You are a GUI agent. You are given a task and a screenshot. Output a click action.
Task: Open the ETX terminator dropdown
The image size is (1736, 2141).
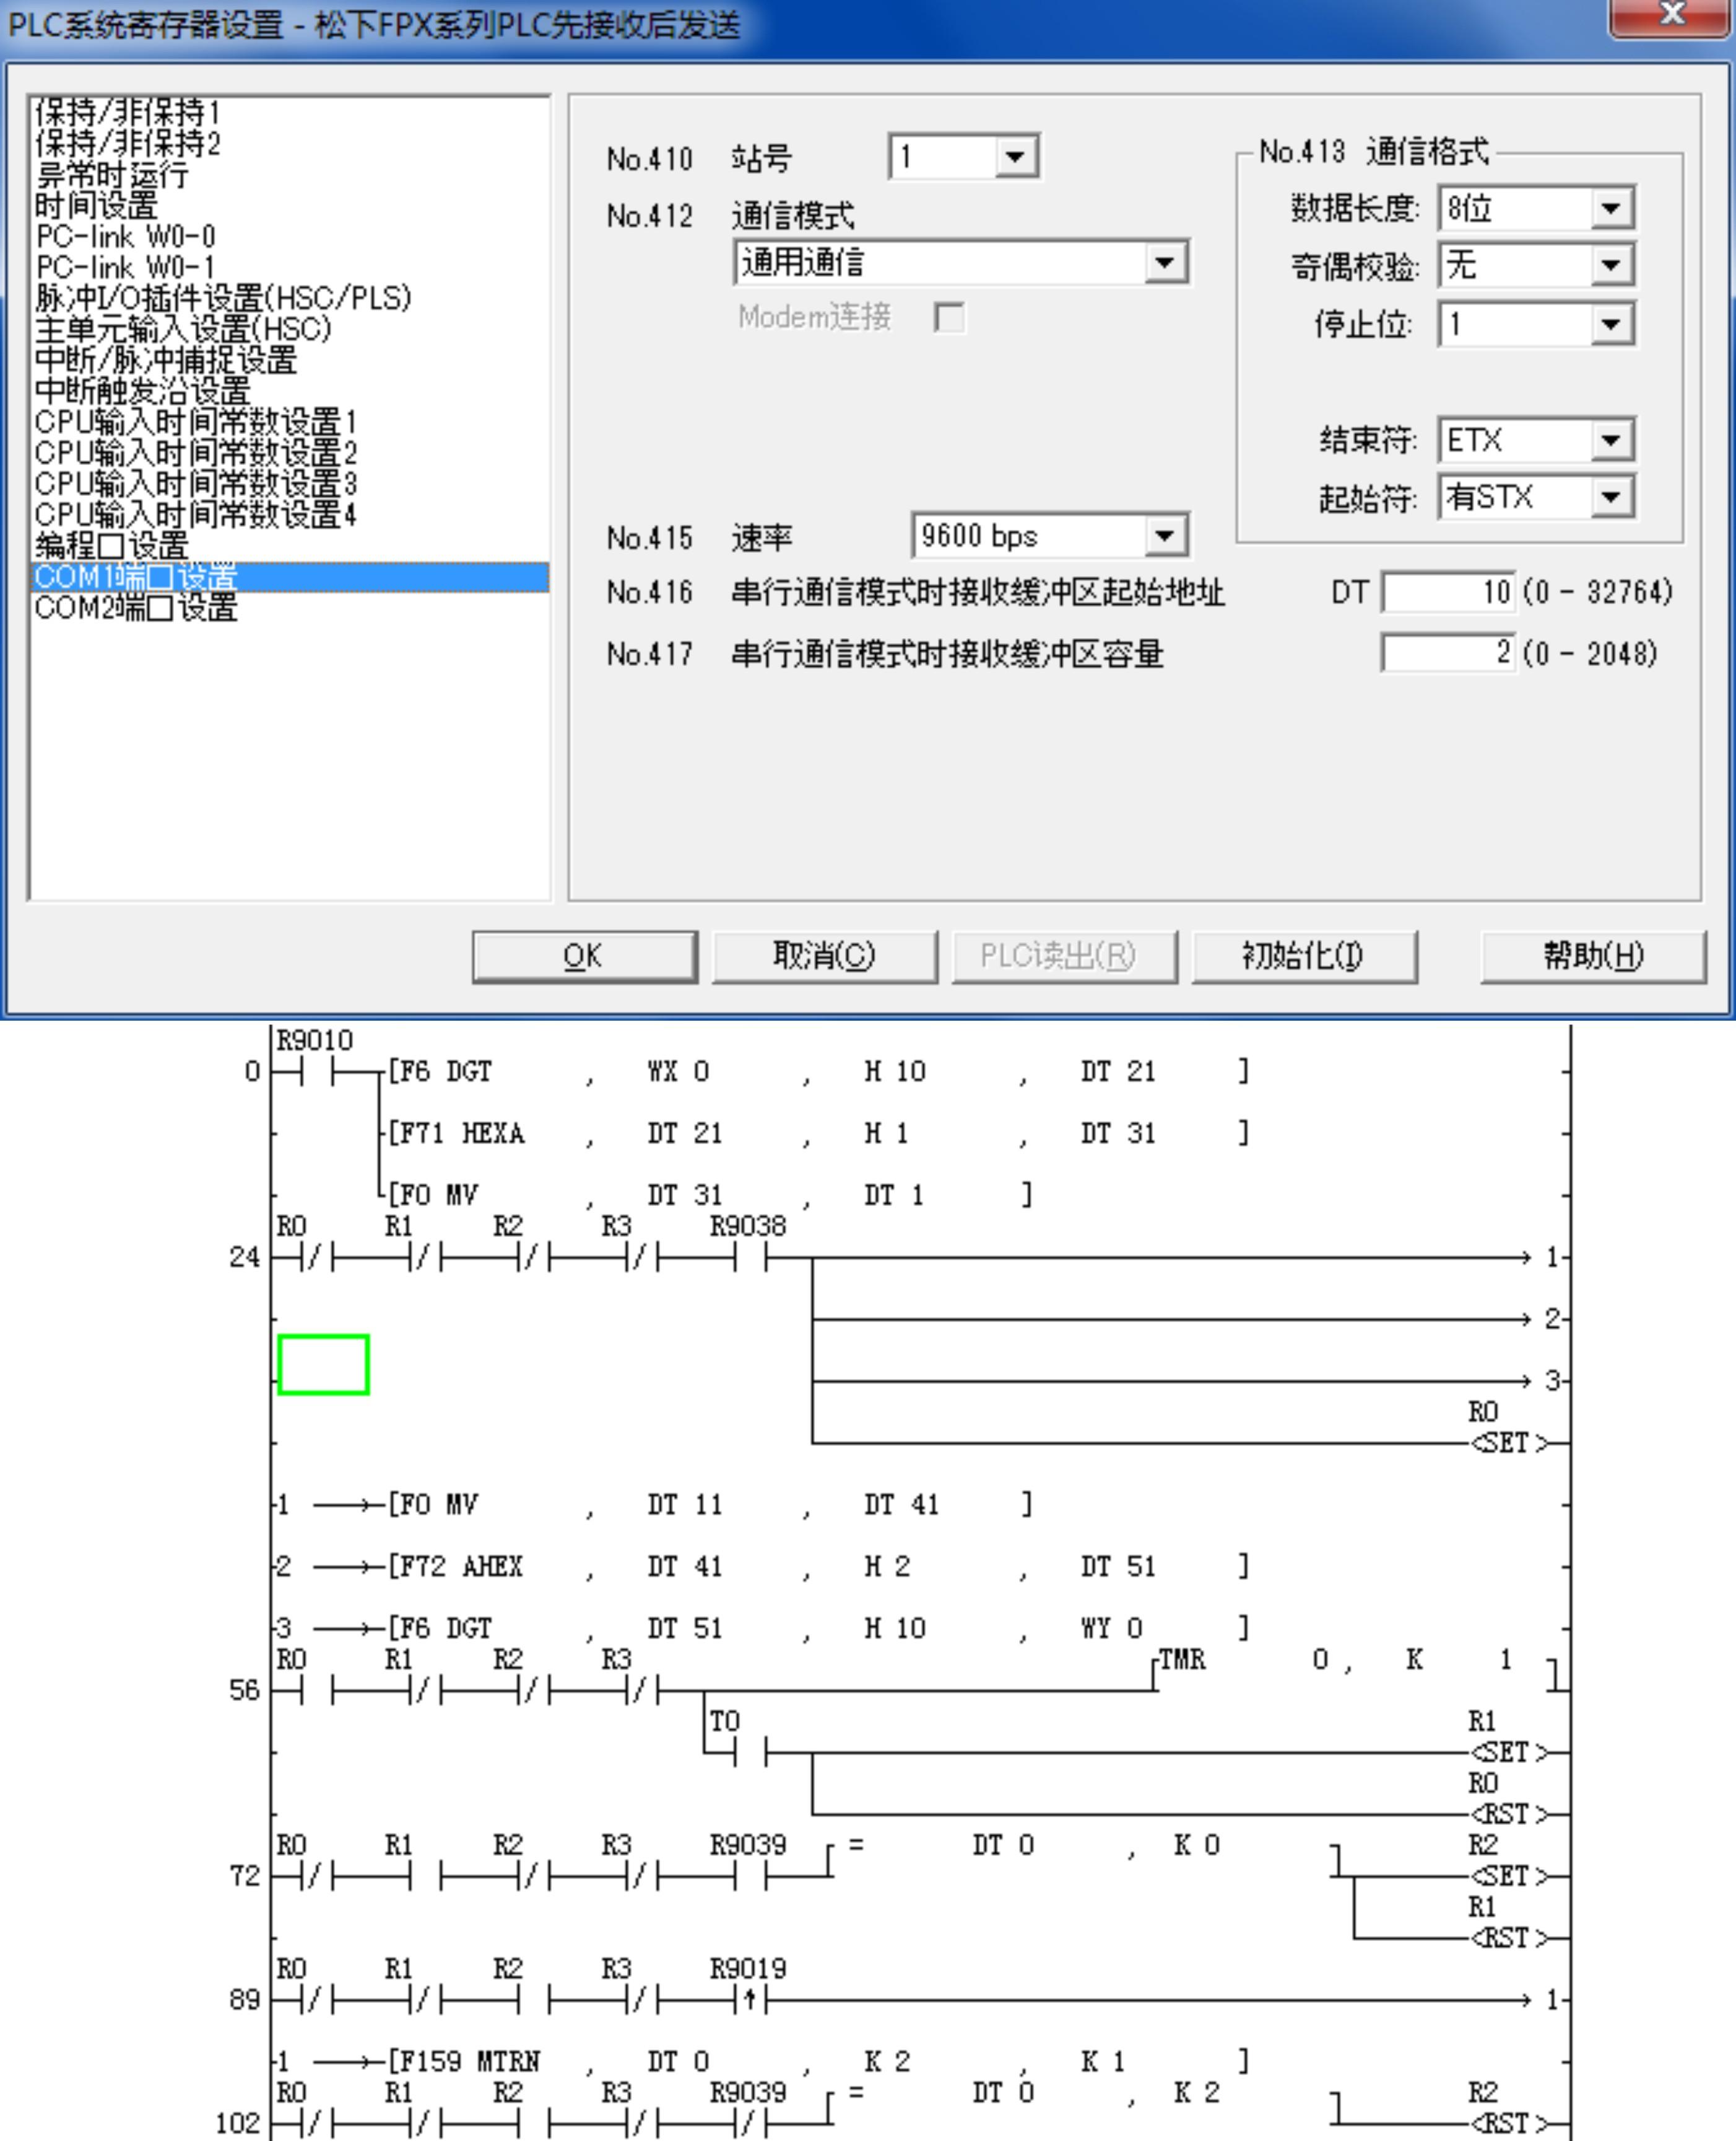[1610, 441]
